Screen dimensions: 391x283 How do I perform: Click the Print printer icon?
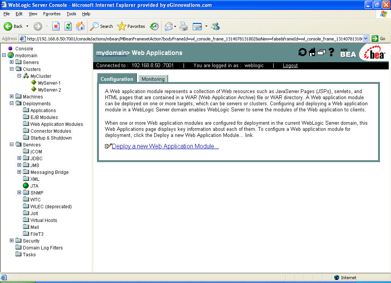click(x=184, y=26)
